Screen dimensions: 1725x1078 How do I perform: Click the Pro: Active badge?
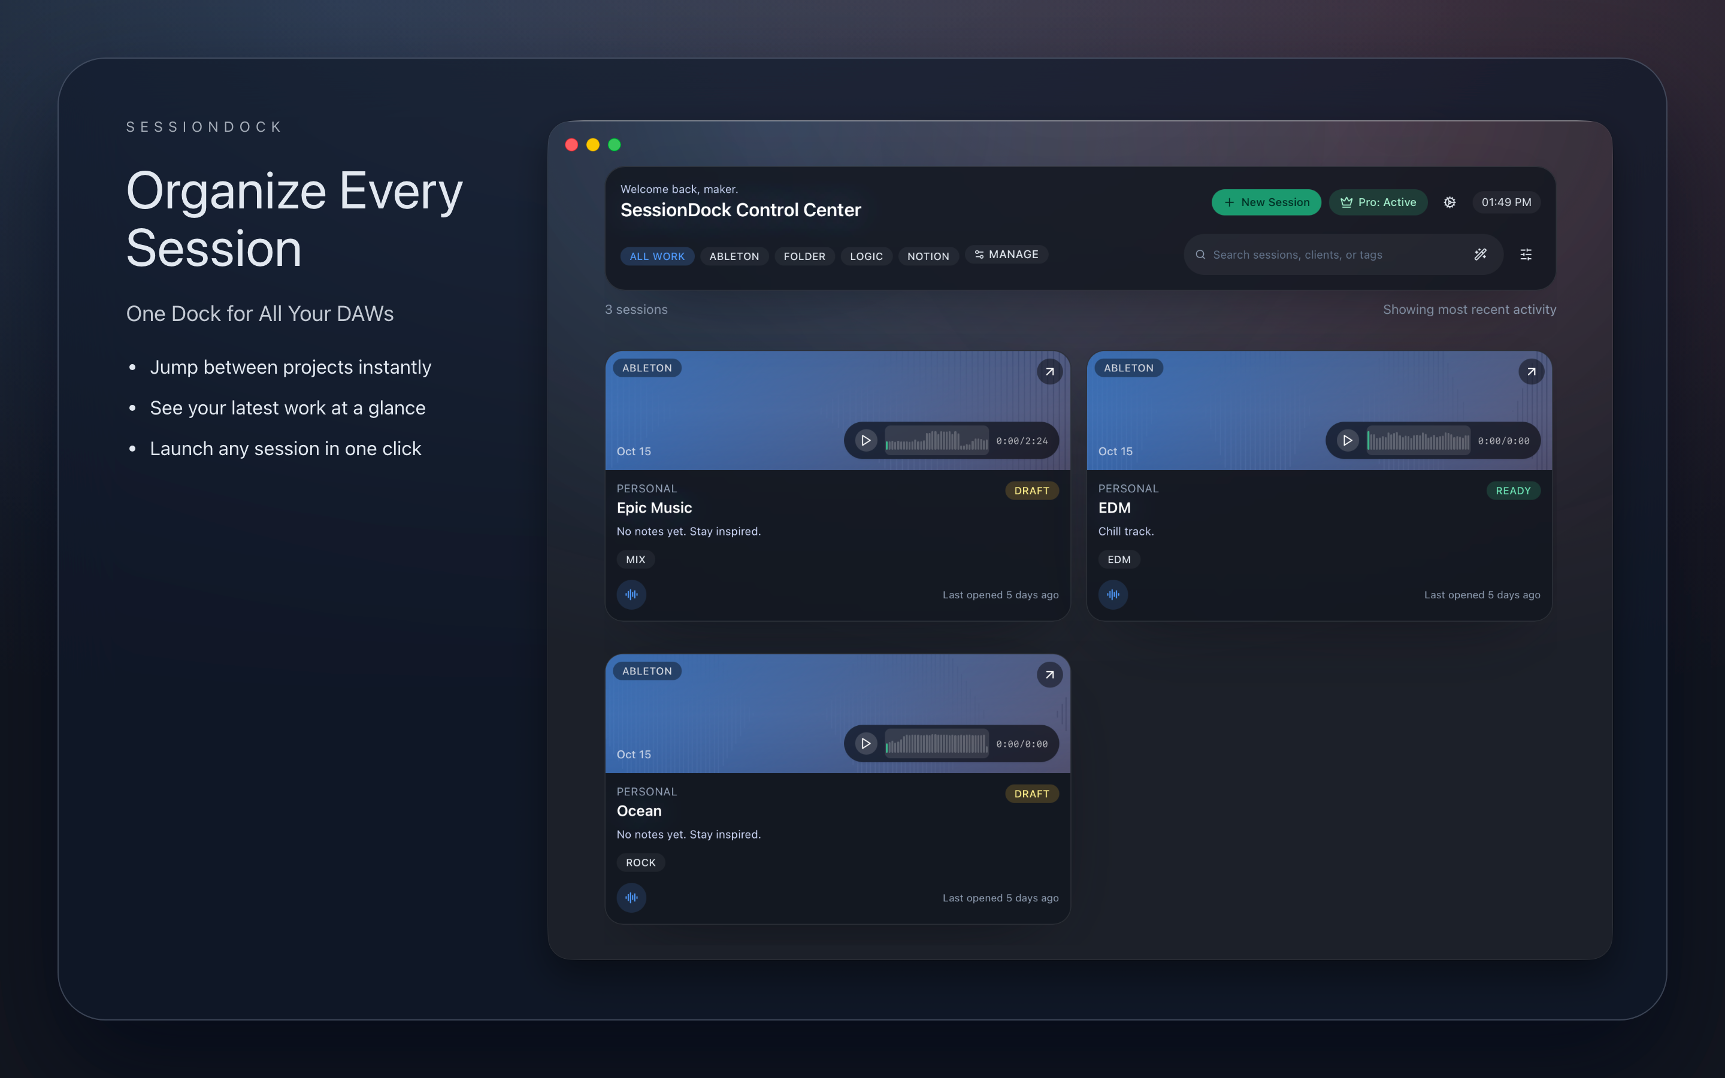1377,202
